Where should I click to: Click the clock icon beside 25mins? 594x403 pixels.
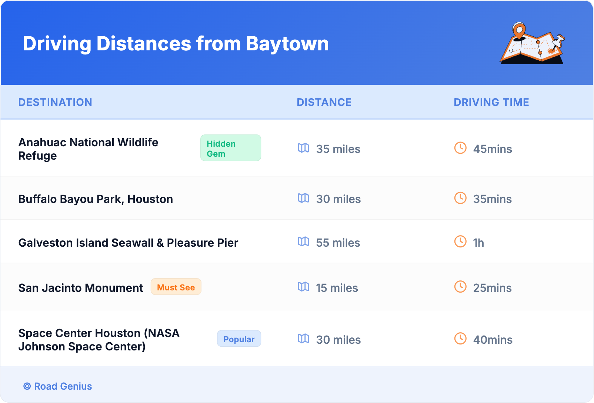tap(460, 287)
